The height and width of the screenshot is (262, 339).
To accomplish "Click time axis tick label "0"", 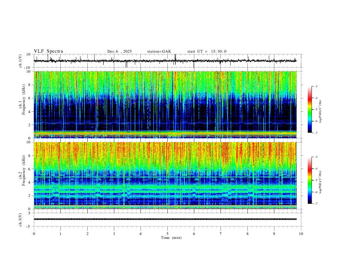I will point(34,234).
